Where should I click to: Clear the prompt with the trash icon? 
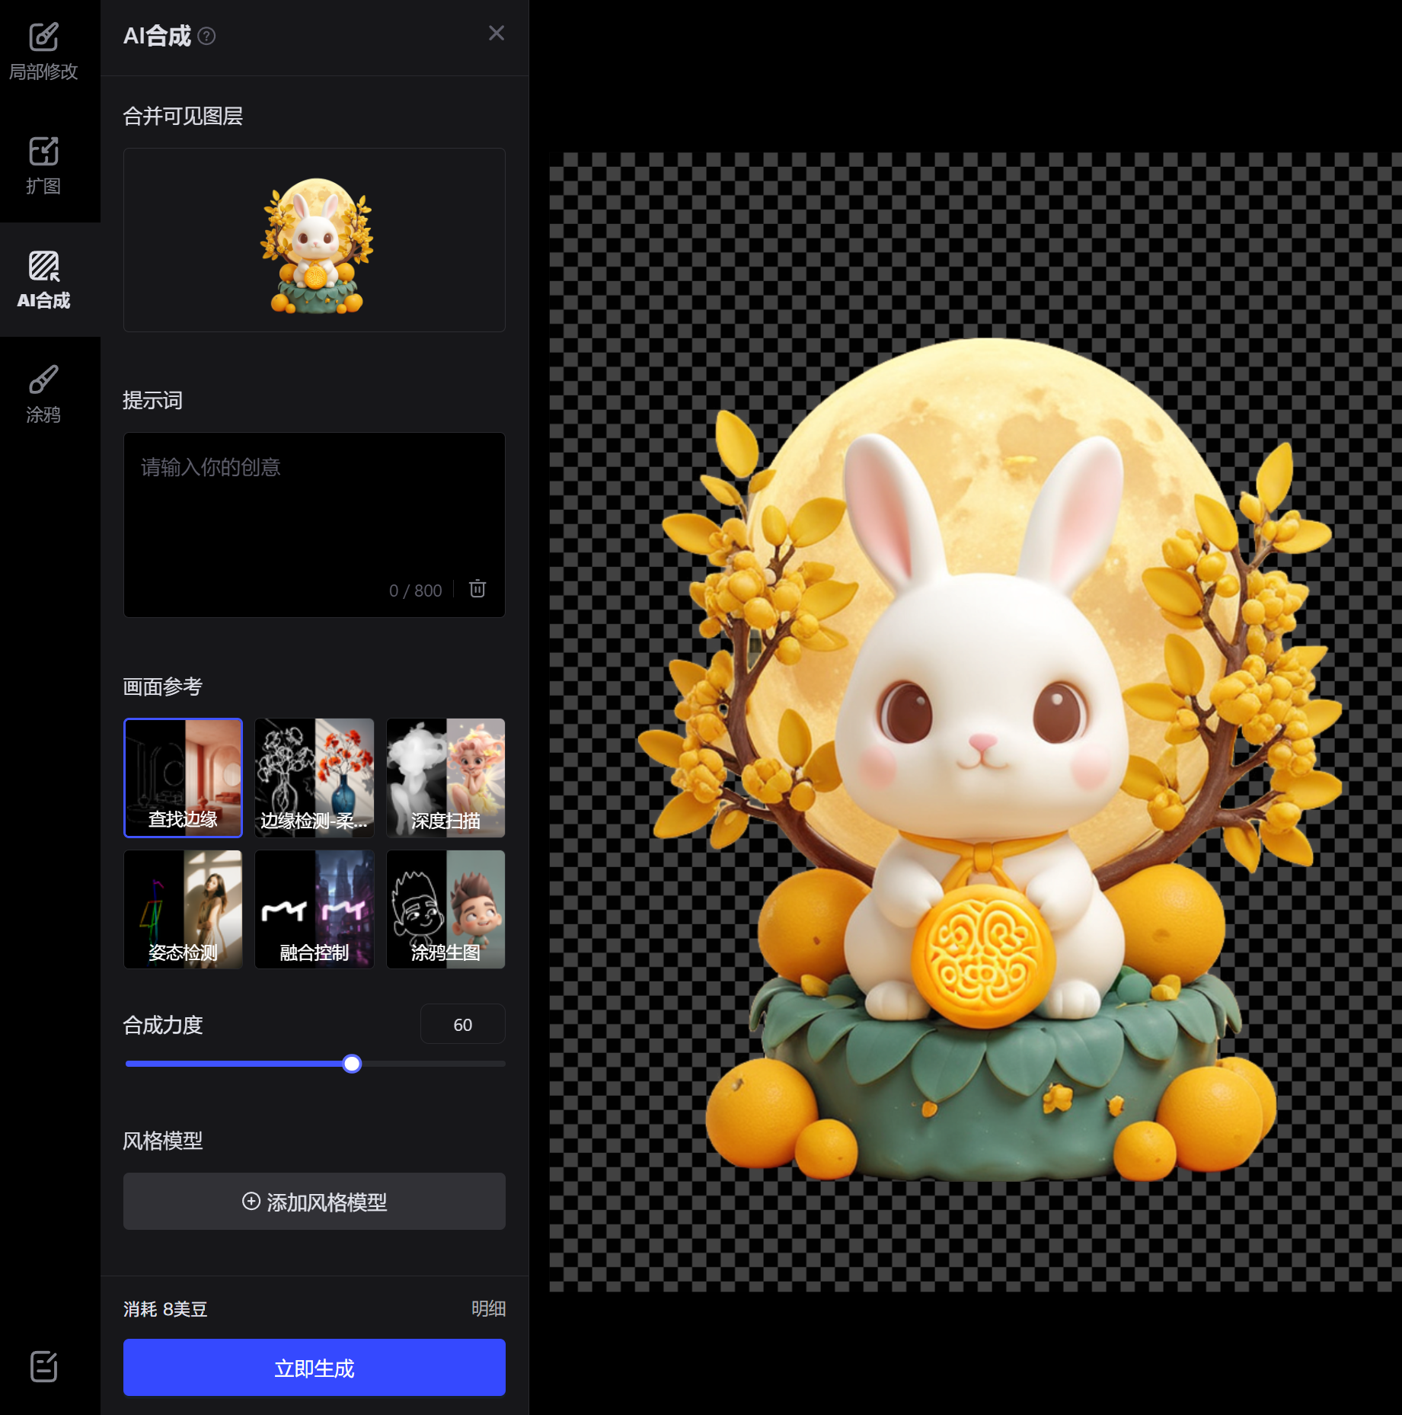477,589
